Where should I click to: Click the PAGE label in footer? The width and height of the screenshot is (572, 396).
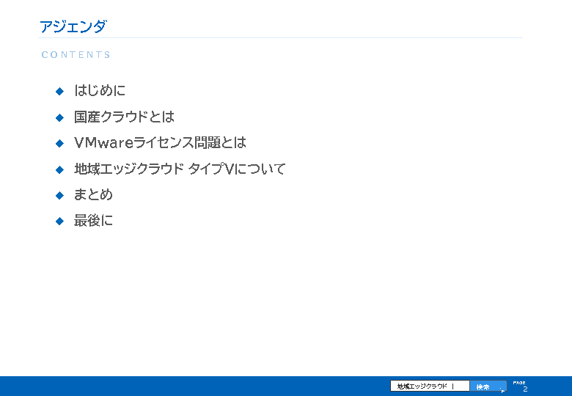click(x=519, y=382)
